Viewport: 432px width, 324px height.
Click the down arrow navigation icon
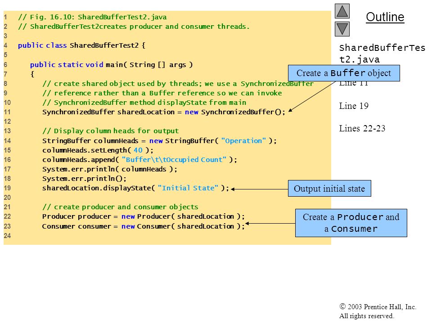coord(342,29)
